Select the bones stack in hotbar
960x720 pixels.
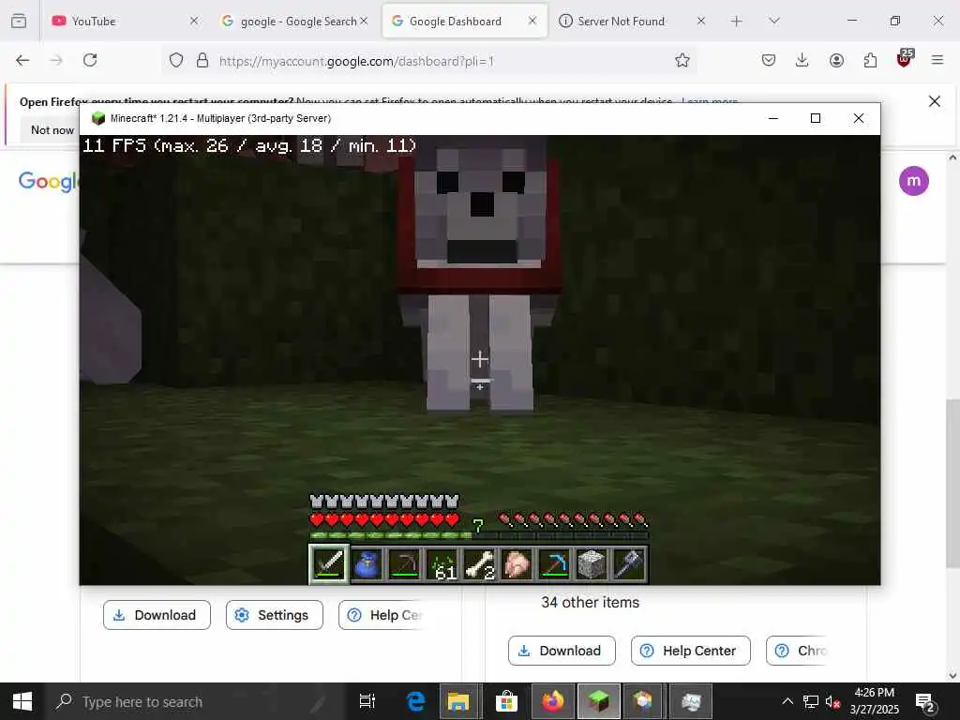click(479, 563)
